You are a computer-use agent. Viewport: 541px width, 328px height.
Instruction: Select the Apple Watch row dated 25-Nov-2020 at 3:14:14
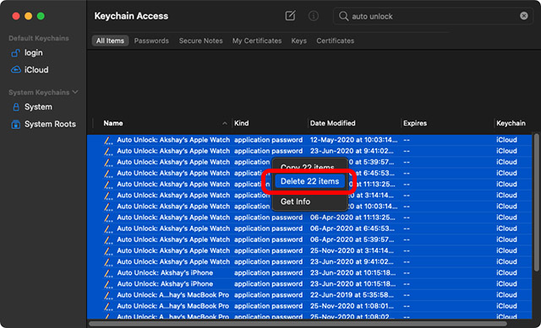[309, 250]
